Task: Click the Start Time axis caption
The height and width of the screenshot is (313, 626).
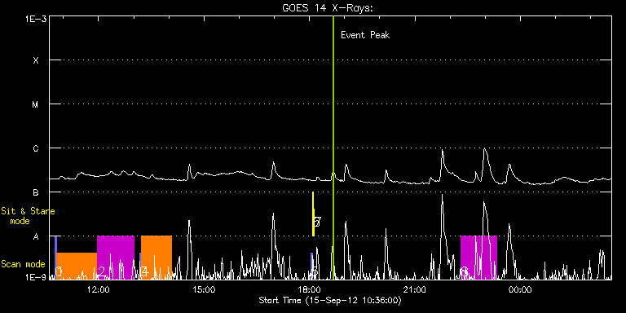Action: (x=330, y=300)
